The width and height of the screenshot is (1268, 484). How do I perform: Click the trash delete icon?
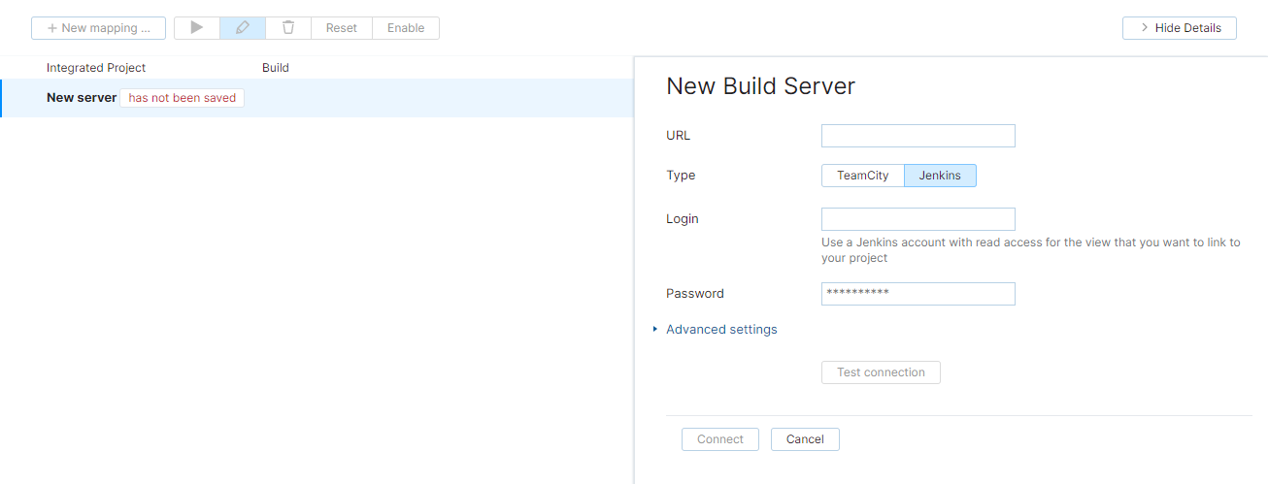click(x=288, y=28)
